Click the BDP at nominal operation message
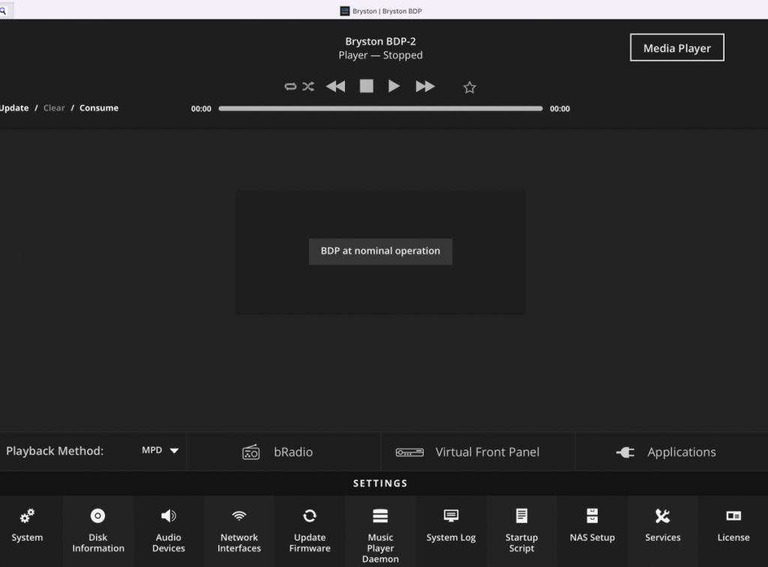The height and width of the screenshot is (567, 768). [380, 251]
